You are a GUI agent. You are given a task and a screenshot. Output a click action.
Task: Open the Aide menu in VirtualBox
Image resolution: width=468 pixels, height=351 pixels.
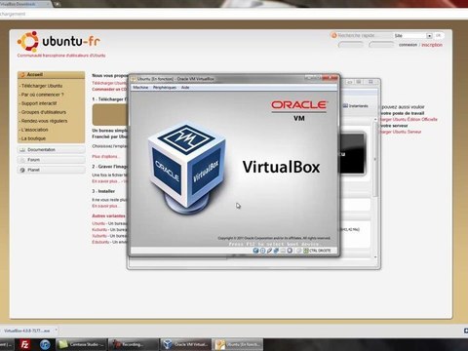[185, 88]
